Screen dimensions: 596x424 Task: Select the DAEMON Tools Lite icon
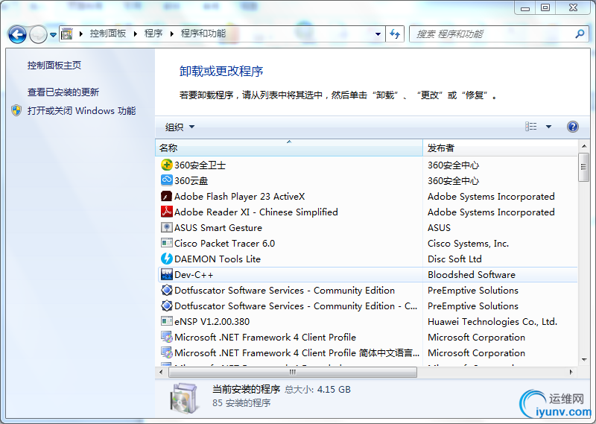coord(166,259)
